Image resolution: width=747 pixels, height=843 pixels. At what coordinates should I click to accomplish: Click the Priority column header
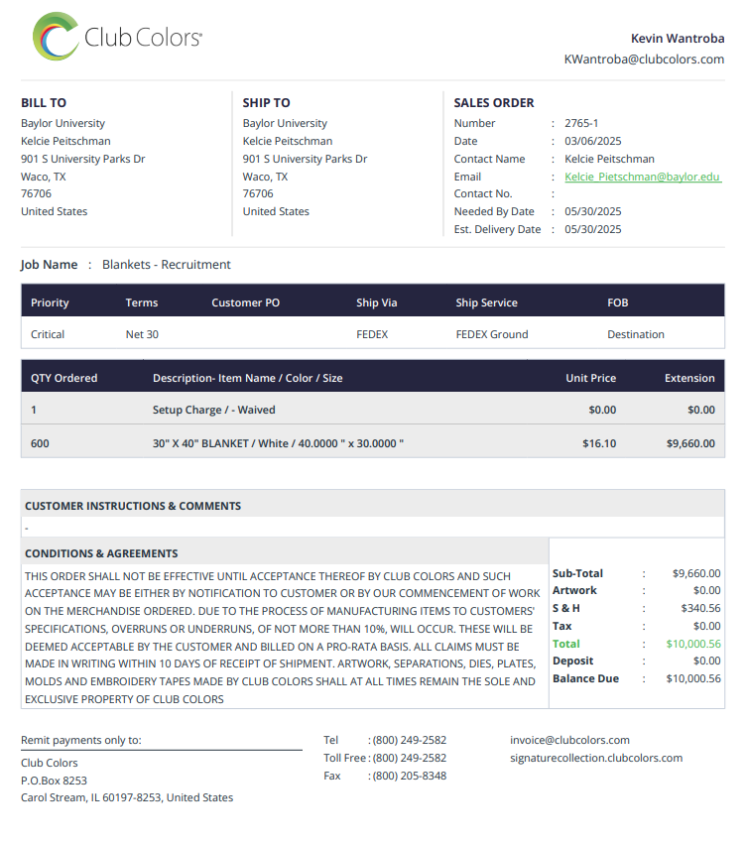pos(50,302)
